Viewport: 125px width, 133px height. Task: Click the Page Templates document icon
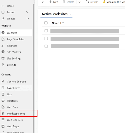coord(3,39)
